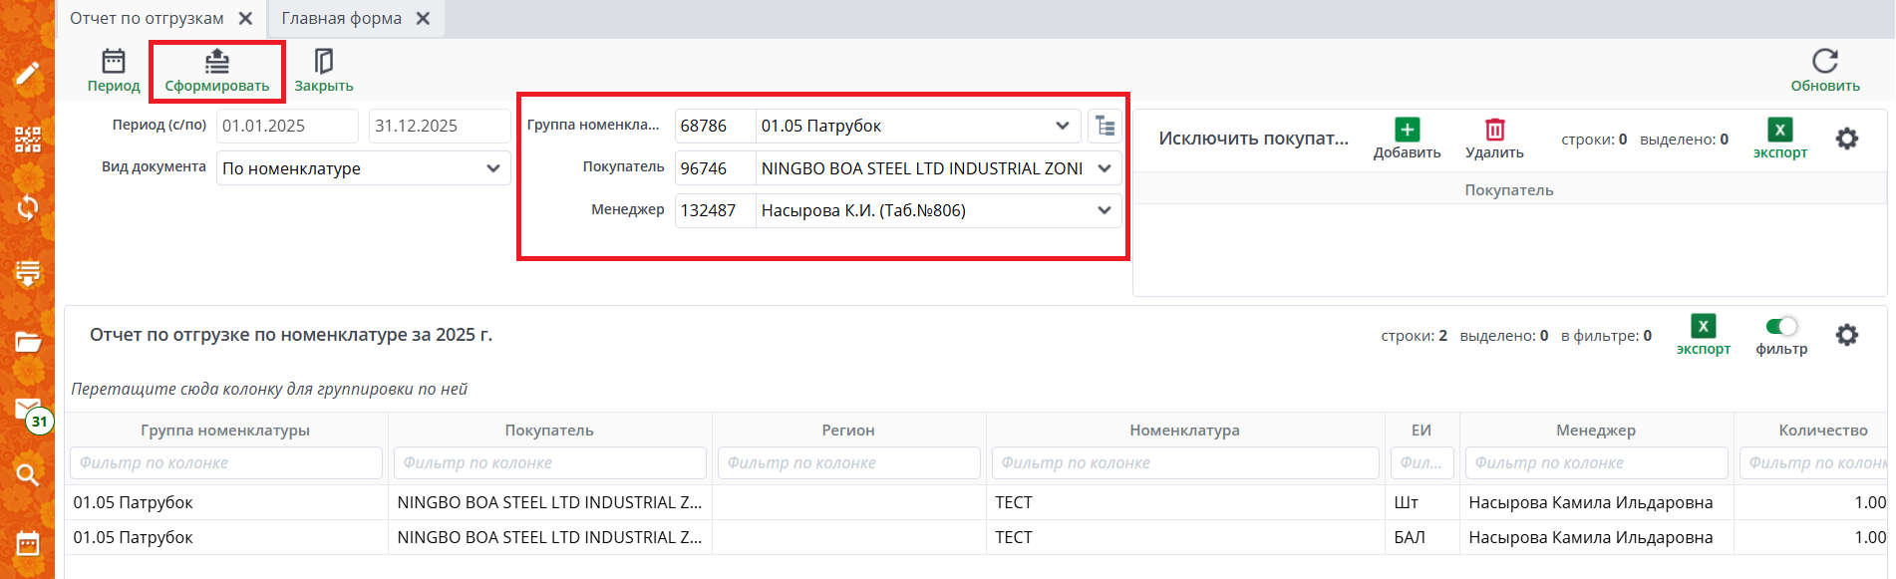This screenshot has width=1896, height=579.
Task: Click the Период calendar icon
Action: click(114, 62)
